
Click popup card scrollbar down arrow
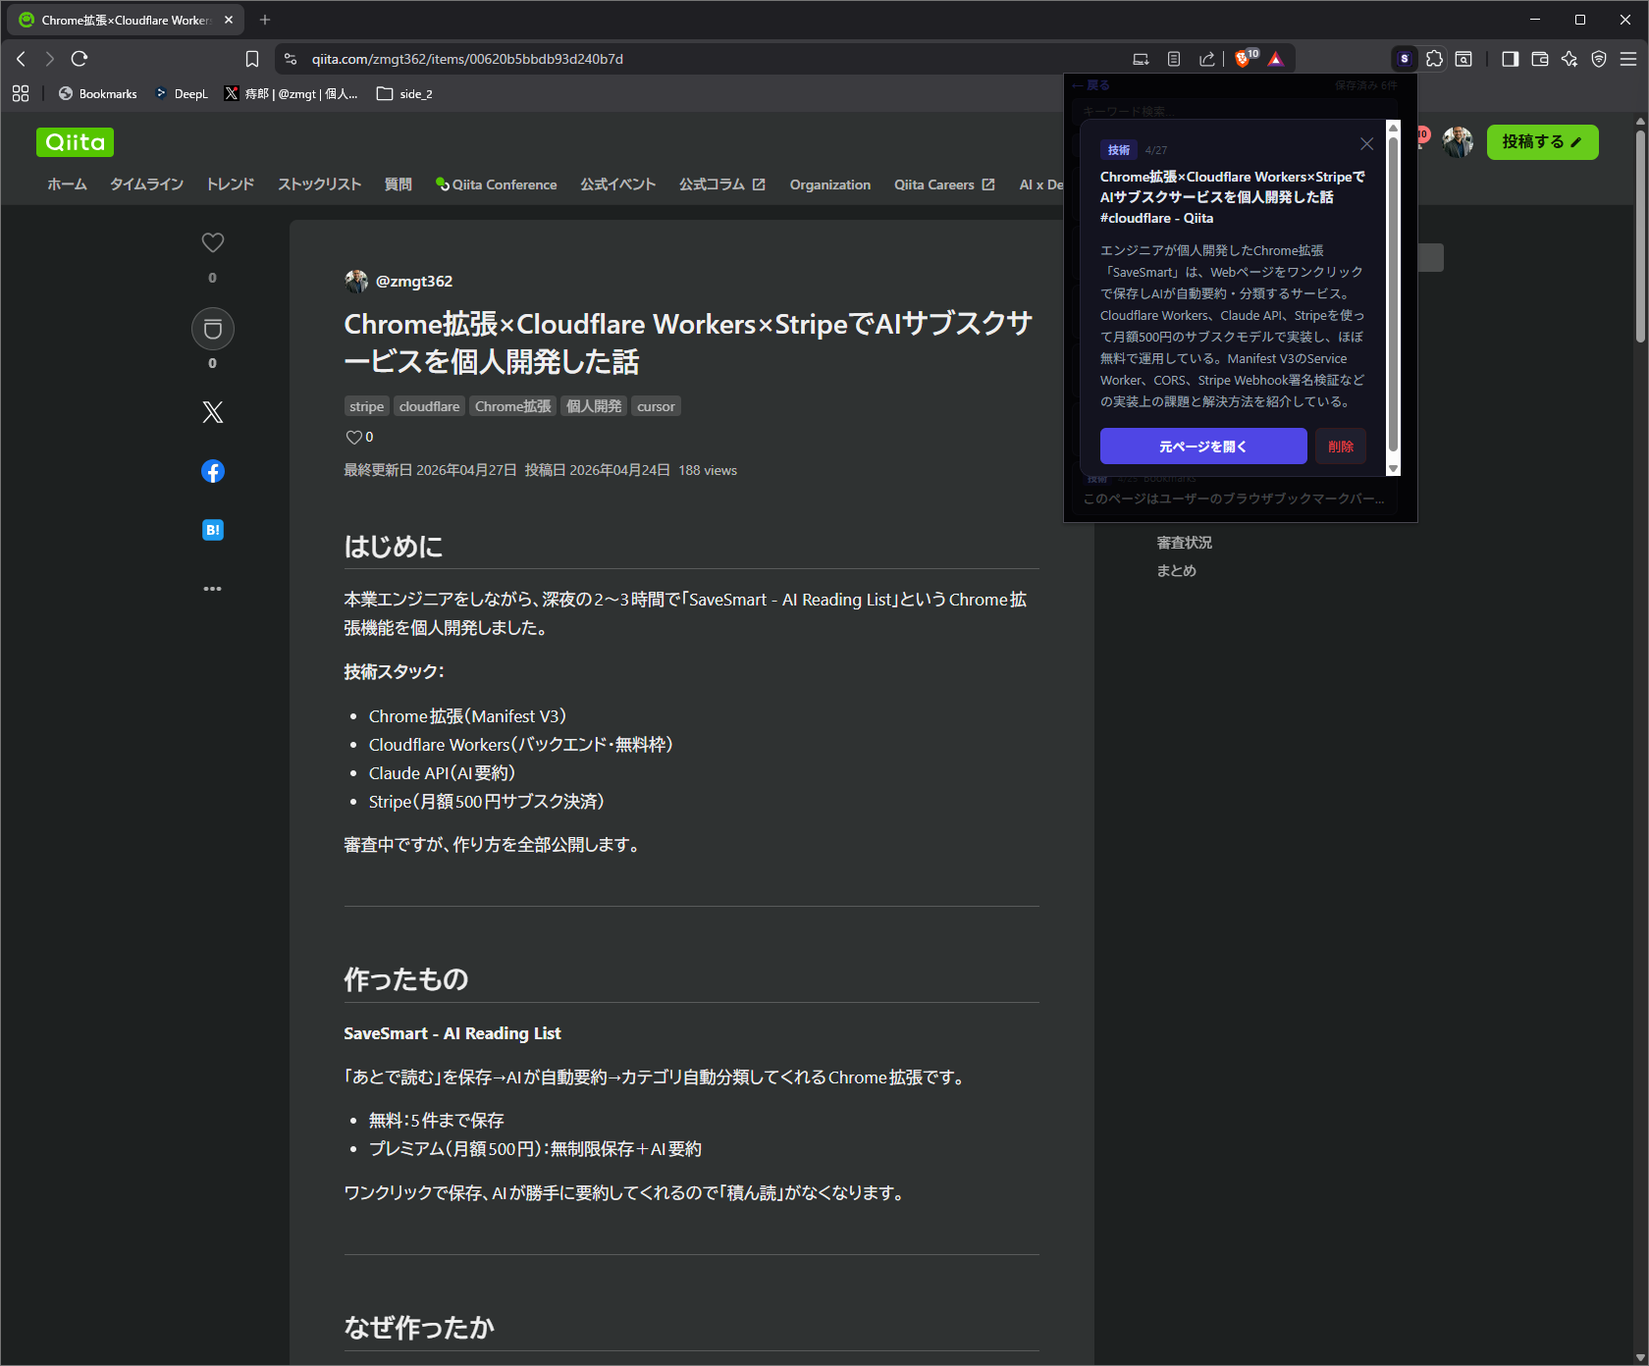pyautogui.click(x=1393, y=469)
